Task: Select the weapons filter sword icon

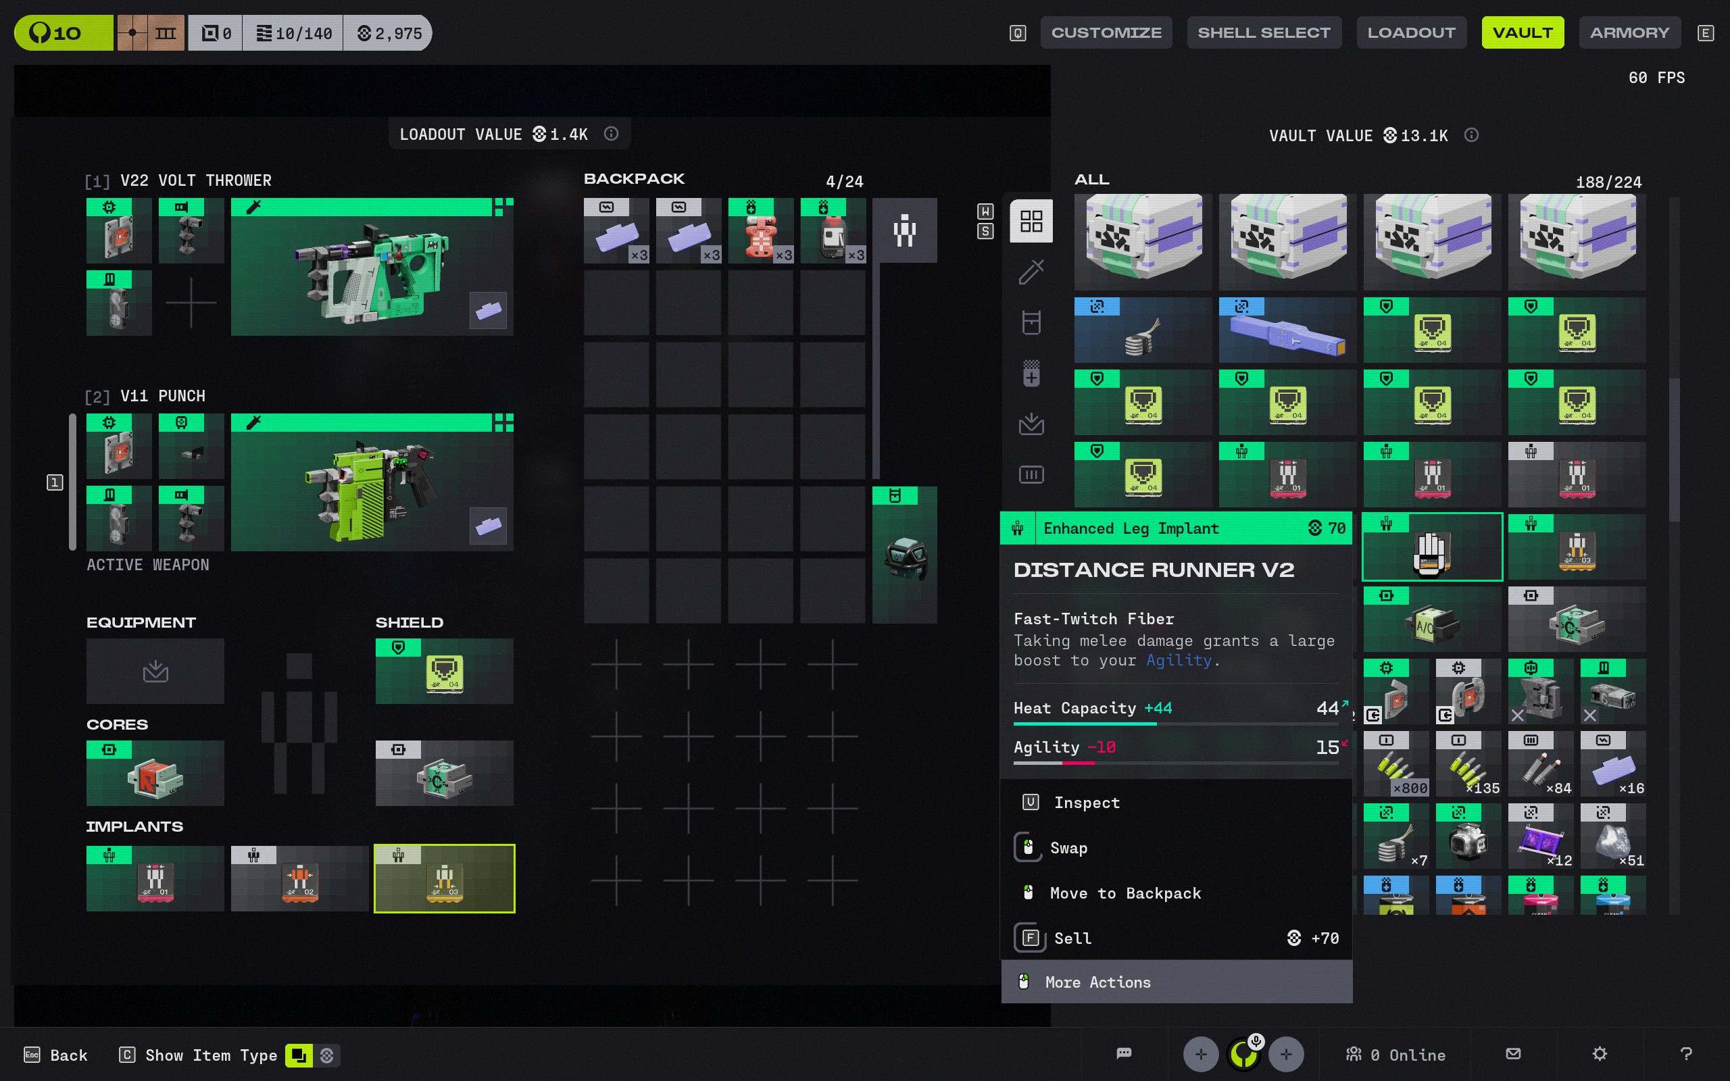Action: [x=1031, y=272]
